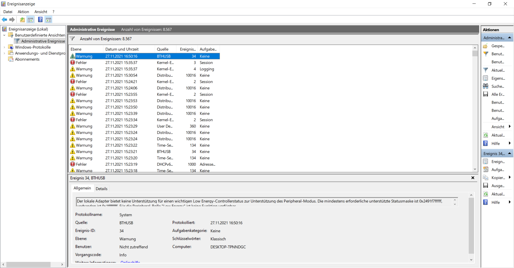514x268 pixels.
Task: Open the Aktion menu
Action: click(23, 12)
